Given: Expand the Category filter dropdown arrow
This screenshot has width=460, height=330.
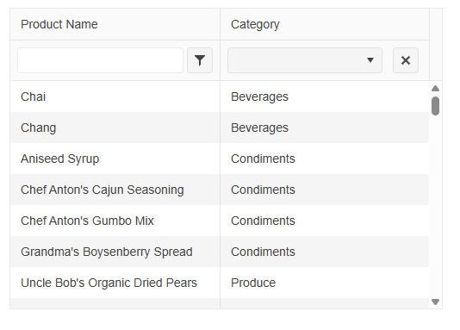Looking at the screenshot, I should click(x=370, y=60).
